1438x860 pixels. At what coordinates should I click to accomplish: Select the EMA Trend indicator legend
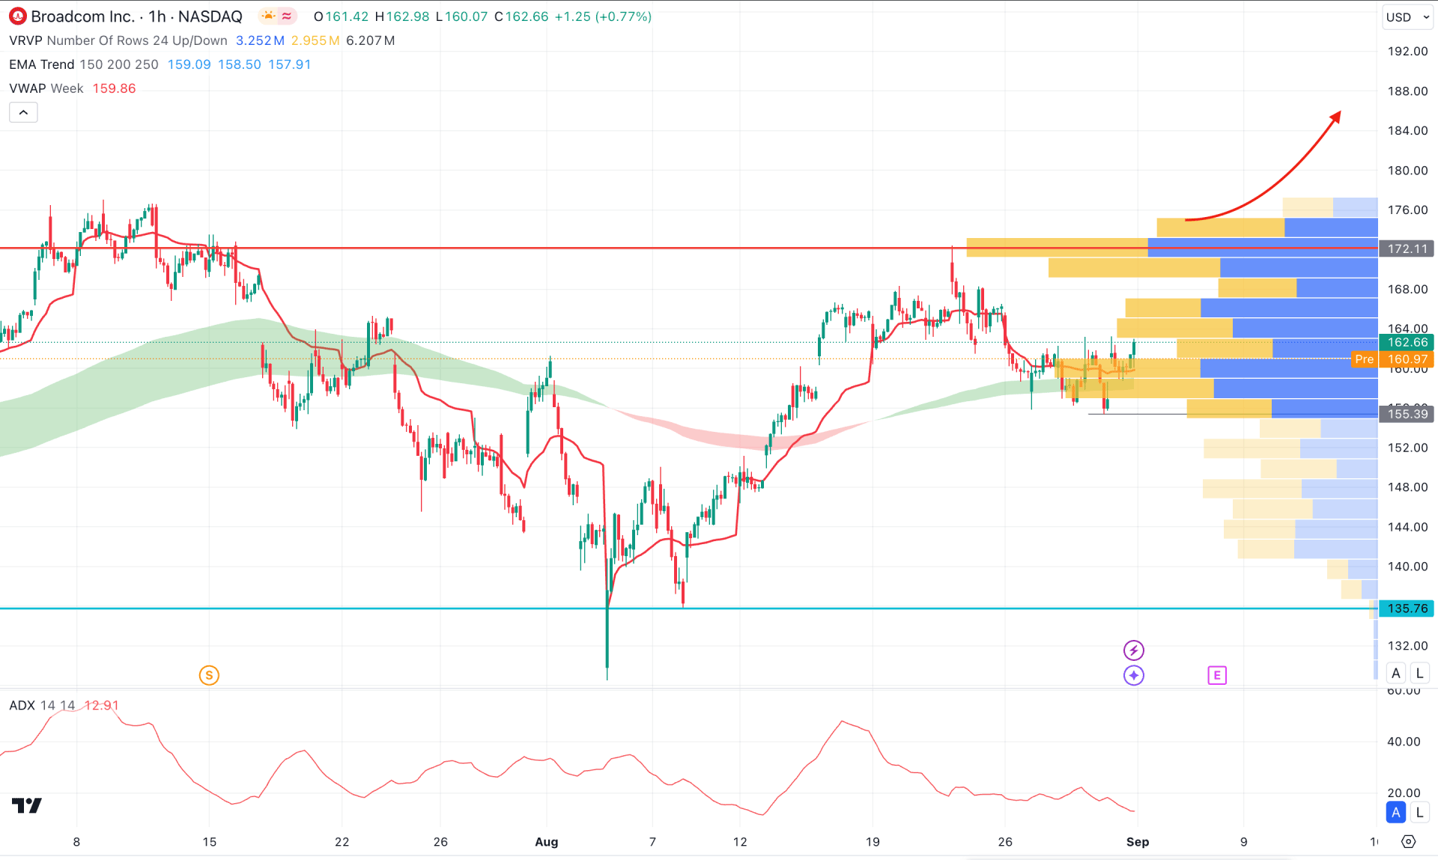tap(84, 64)
